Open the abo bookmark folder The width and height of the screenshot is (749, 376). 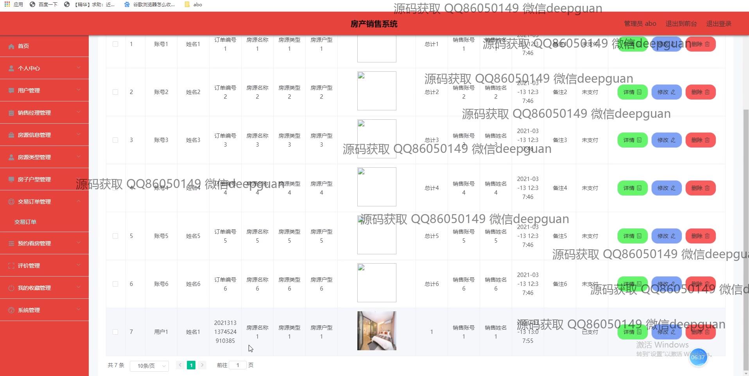pyautogui.click(x=194, y=4)
